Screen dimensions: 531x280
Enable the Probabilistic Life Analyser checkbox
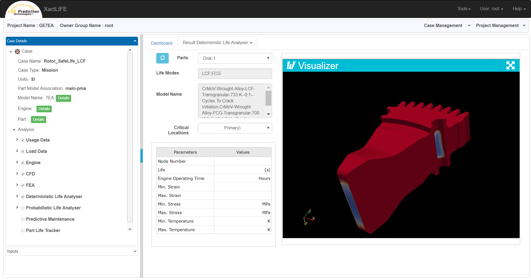(23, 208)
